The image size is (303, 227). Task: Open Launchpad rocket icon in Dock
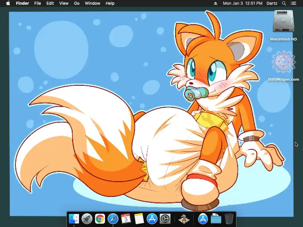[87, 219]
